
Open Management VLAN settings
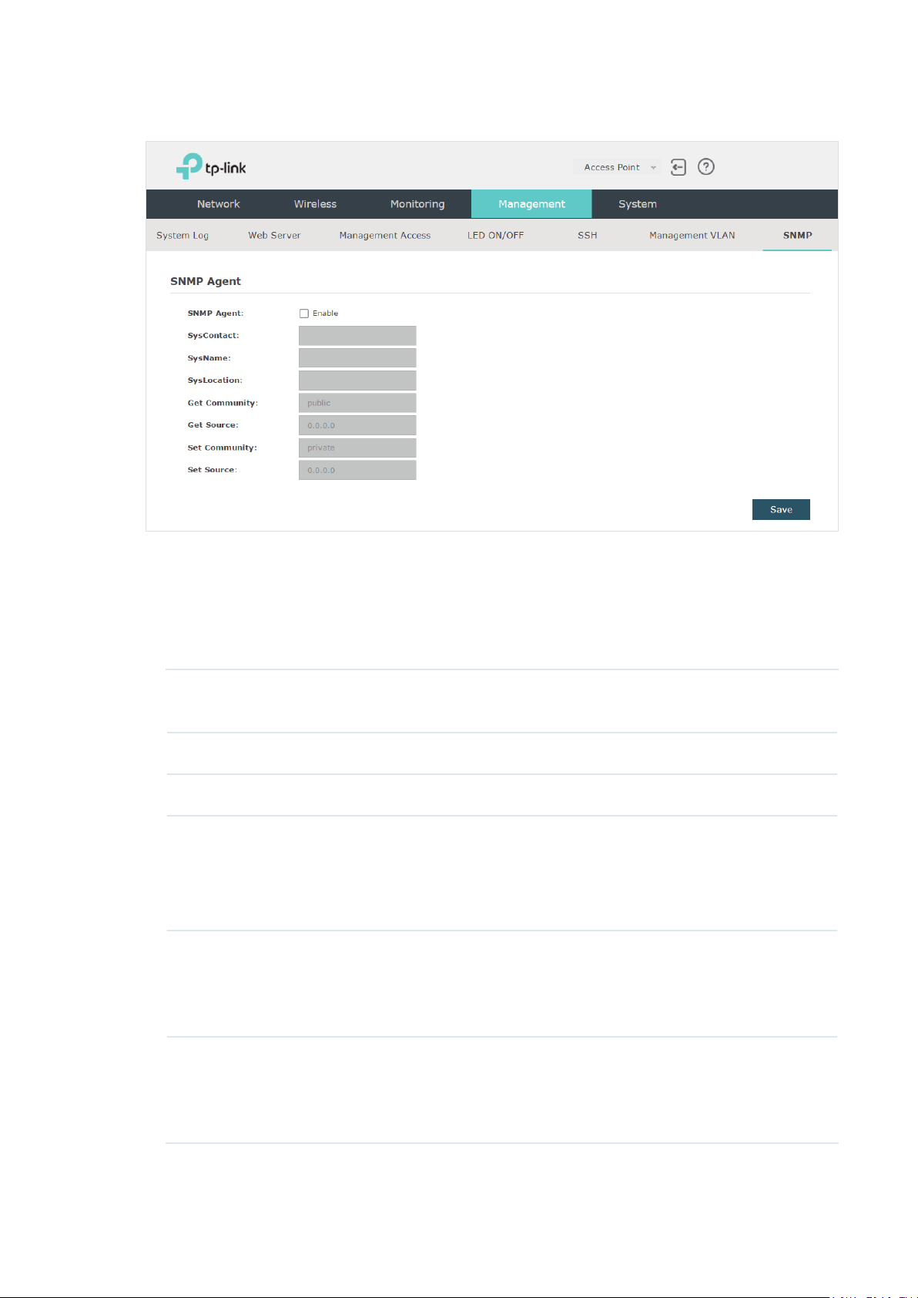pyautogui.click(x=692, y=236)
